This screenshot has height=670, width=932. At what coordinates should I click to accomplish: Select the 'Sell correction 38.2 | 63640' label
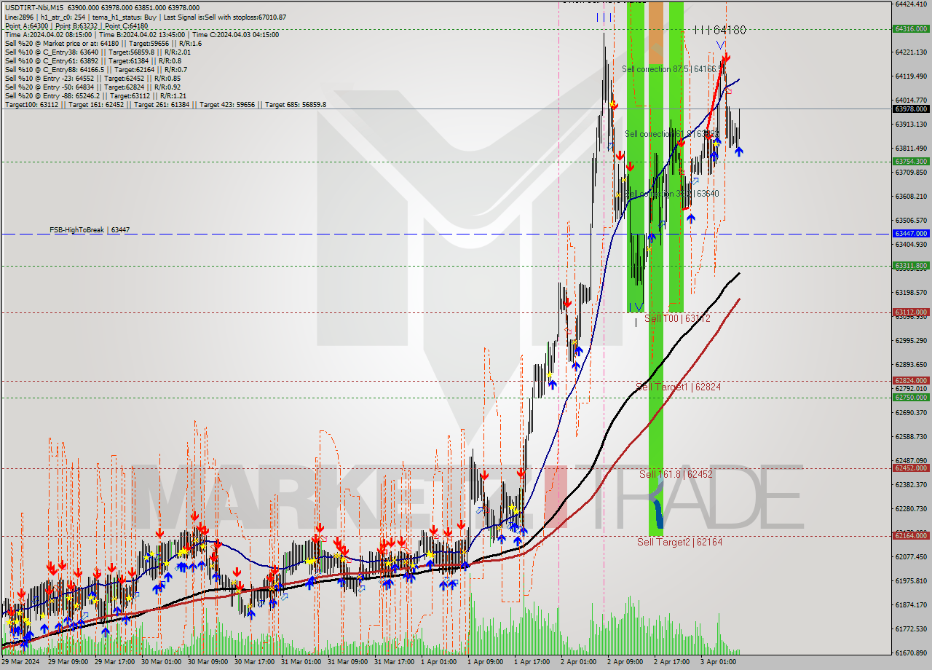click(672, 194)
